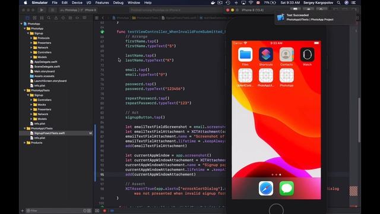The width and height of the screenshot is (380, 214).
Task: Open the Report navigator tab
Action: [84, 18]
